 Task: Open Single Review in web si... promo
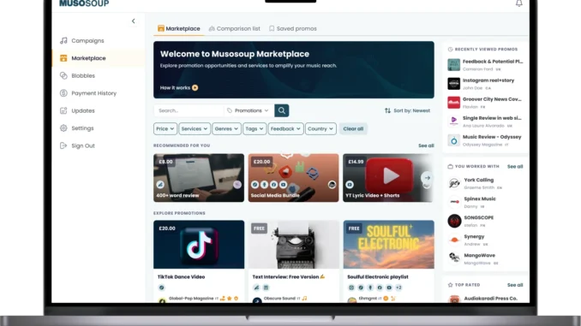coord(485,122)
